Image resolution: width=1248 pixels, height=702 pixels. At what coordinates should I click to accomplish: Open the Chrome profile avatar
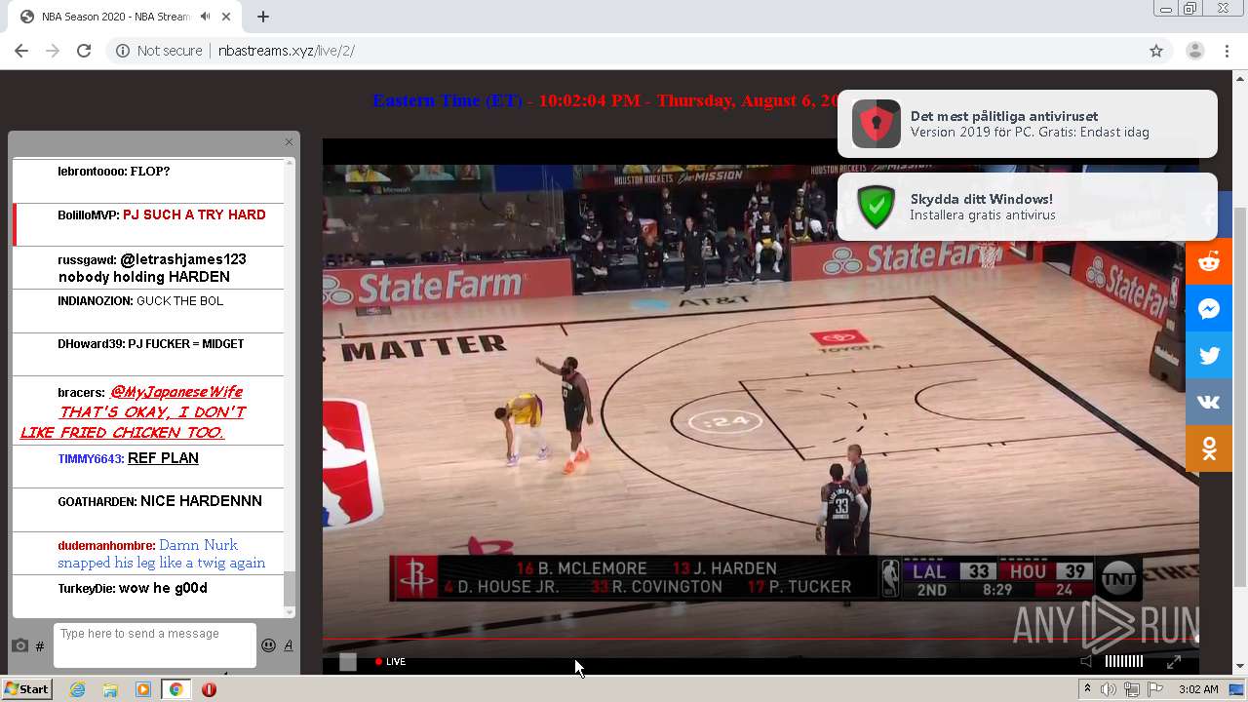[x=1195, y=51]
